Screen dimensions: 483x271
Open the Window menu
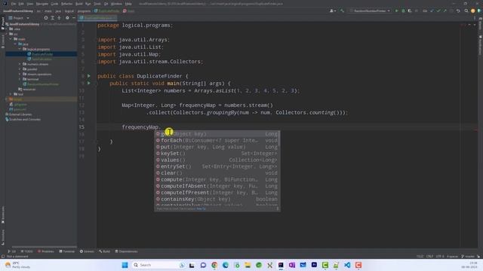point(116,4)
